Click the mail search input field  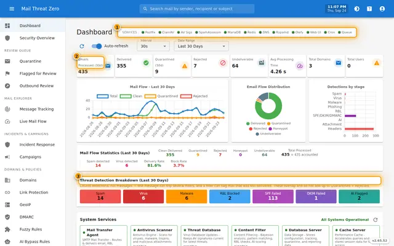[197, 9]
